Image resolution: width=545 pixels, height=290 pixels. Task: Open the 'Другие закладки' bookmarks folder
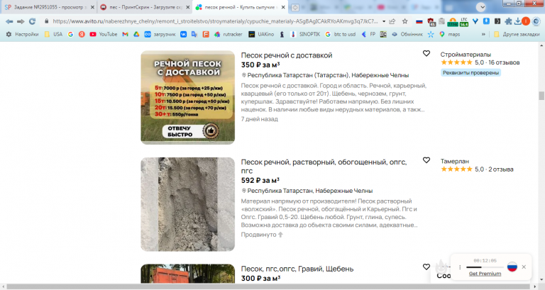pos(517,34)
